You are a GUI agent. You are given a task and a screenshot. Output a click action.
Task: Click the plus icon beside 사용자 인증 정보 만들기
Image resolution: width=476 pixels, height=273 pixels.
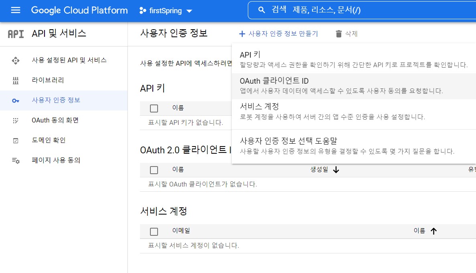(x=242, y=34)
